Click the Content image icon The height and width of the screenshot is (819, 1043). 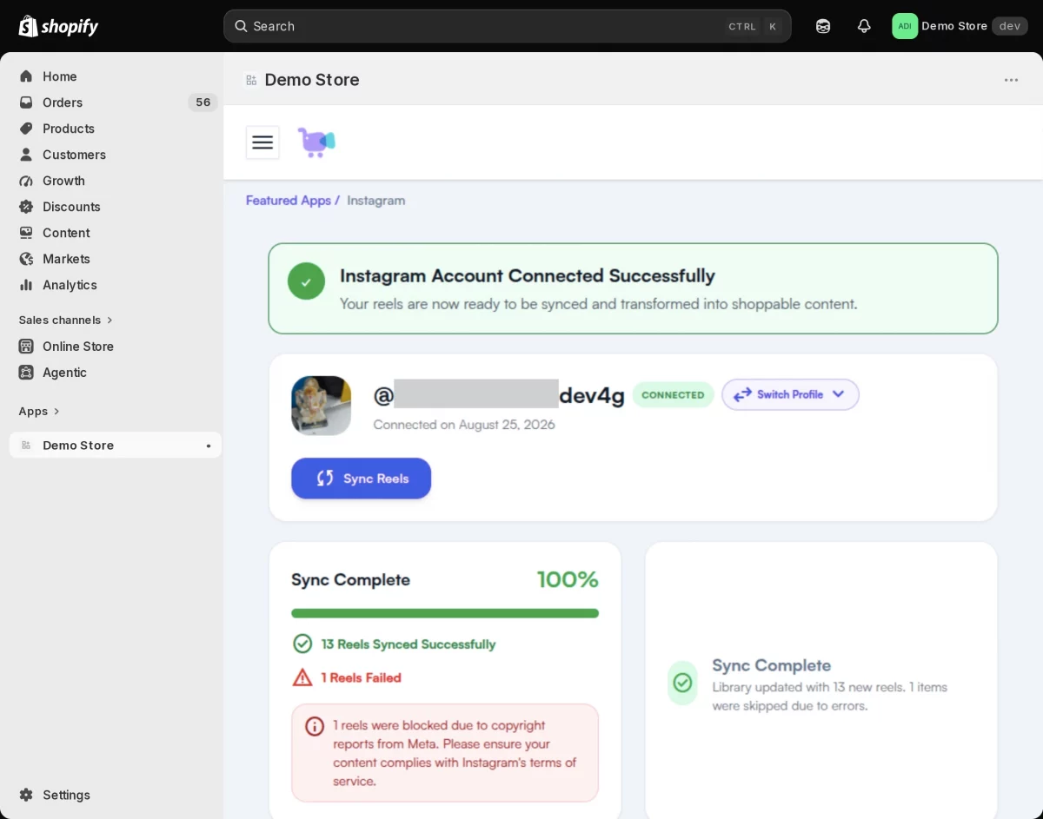26,233
